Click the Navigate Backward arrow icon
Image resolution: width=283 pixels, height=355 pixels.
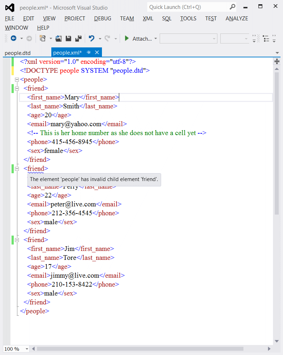[14, 38]
